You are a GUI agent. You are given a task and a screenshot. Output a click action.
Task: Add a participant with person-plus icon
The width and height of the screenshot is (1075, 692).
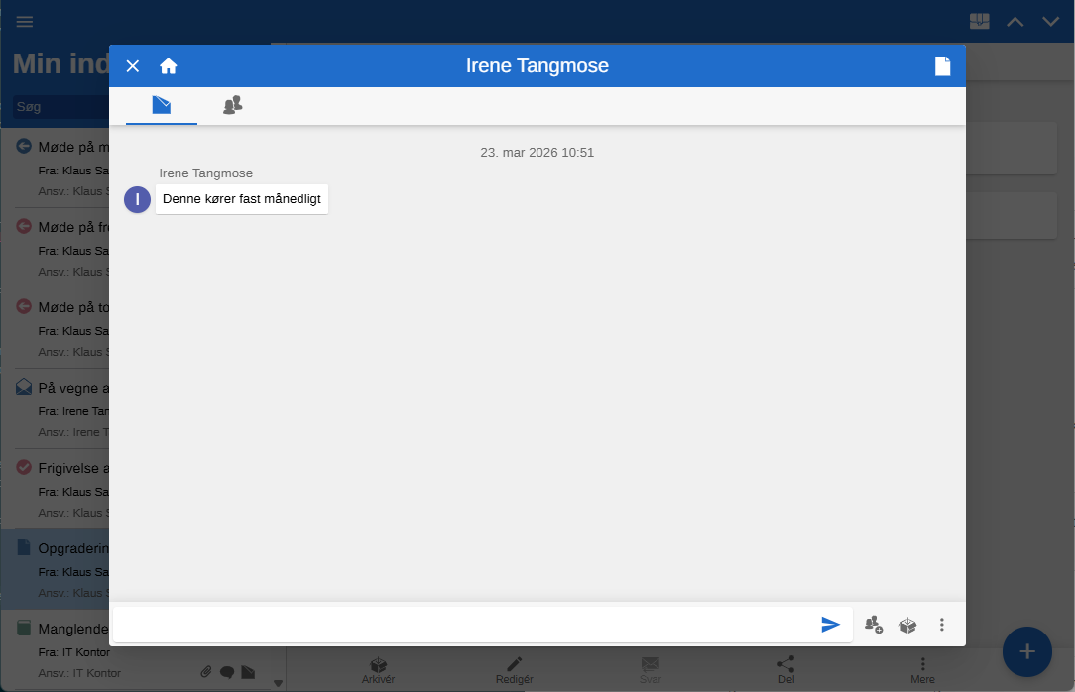tap(874, 625)
